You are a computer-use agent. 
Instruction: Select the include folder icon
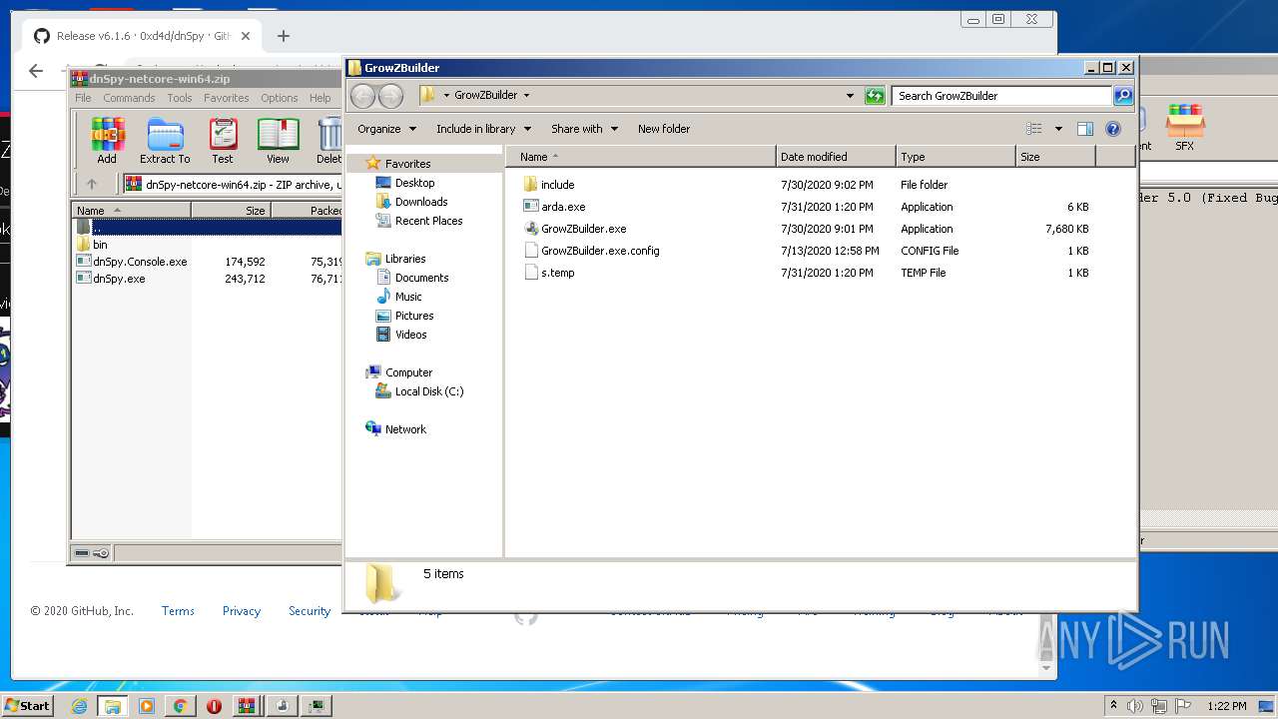click(531, 185)
